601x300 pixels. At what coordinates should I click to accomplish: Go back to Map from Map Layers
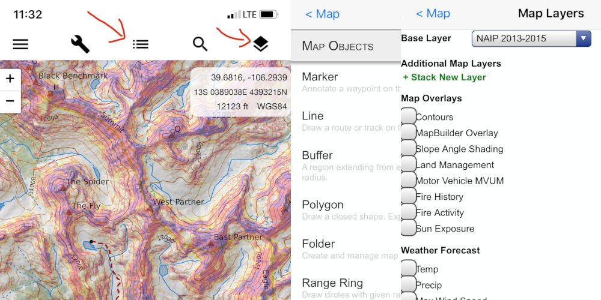point(433,13)
